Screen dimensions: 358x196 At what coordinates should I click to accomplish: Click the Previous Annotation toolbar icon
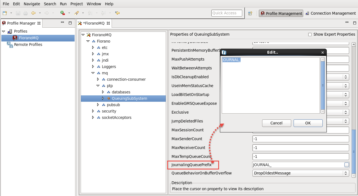tap(103, 13)
